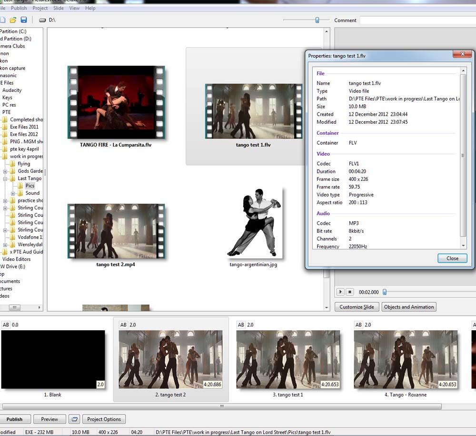This screenshot has width=476, height=436.
Task: Click the folder icon next to Exe Files 2011
Action: click(5, 127)
